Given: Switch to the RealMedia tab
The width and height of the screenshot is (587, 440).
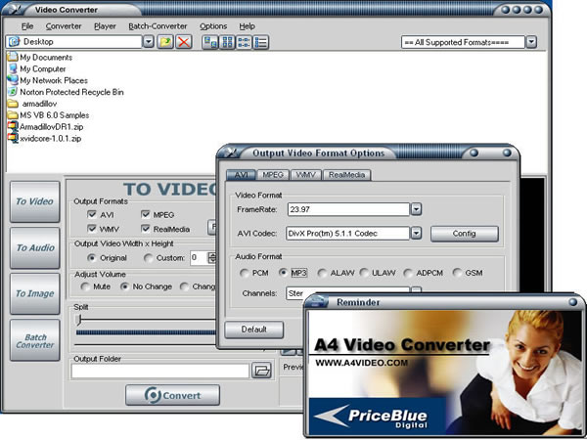Looking at the screenshot, I should (x=346, y=175).
